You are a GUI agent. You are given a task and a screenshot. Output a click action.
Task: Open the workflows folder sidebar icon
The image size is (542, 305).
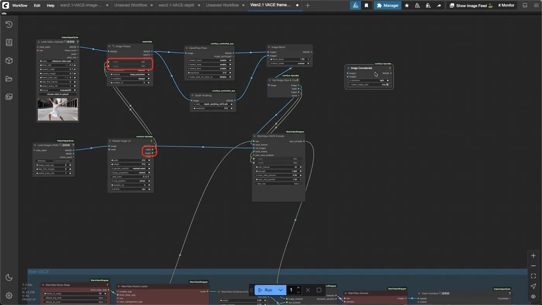pos(9,79)
